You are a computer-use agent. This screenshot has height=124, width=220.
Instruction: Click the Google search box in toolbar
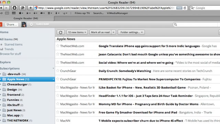pyautogui.click(x=205, y=8)
